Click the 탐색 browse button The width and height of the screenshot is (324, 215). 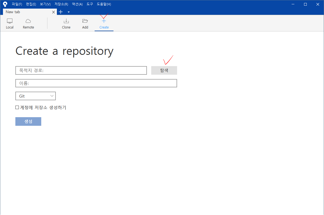[164, 70]
